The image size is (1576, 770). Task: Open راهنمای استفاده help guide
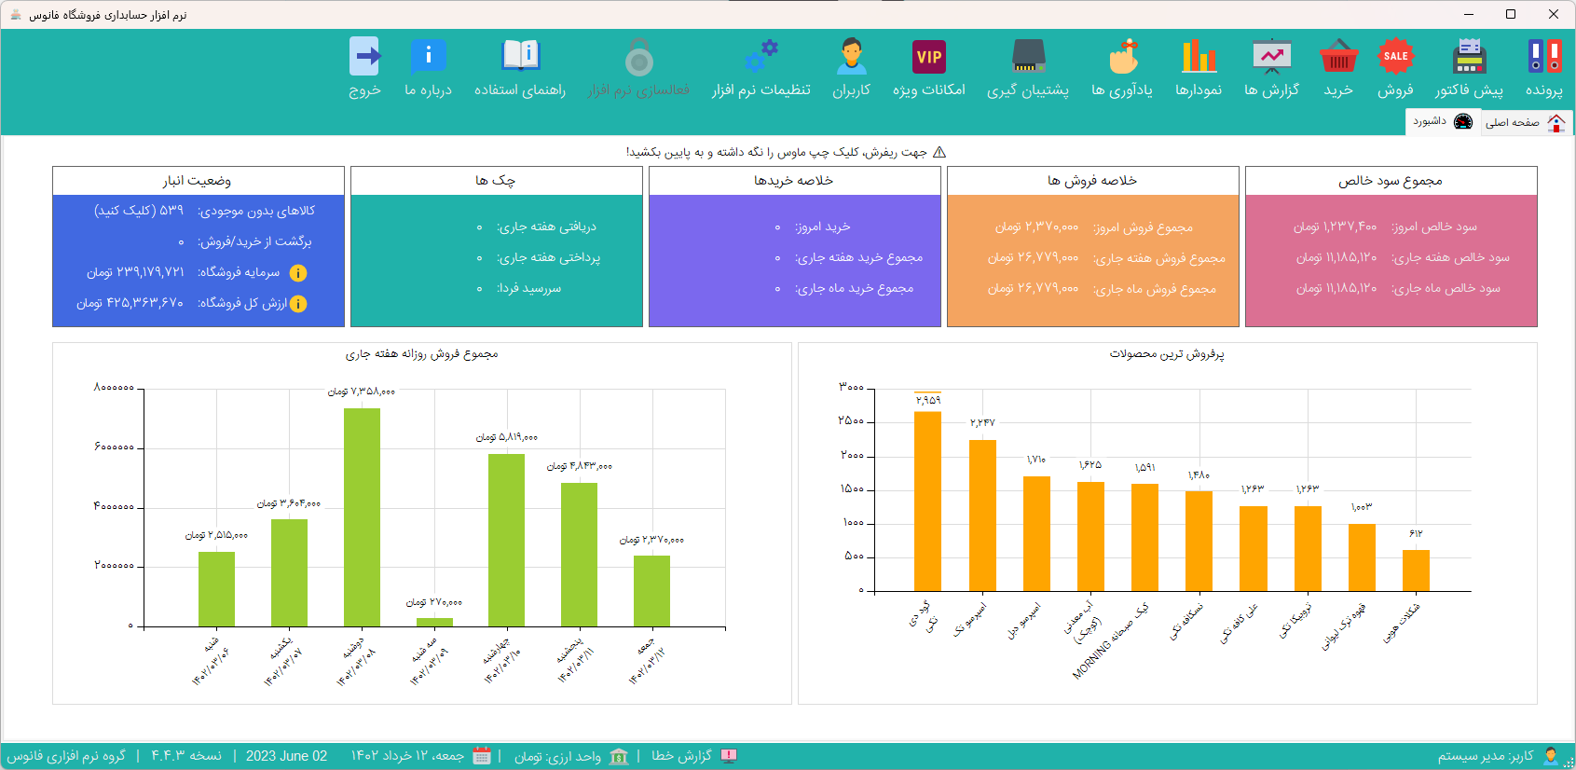[520, 57]
